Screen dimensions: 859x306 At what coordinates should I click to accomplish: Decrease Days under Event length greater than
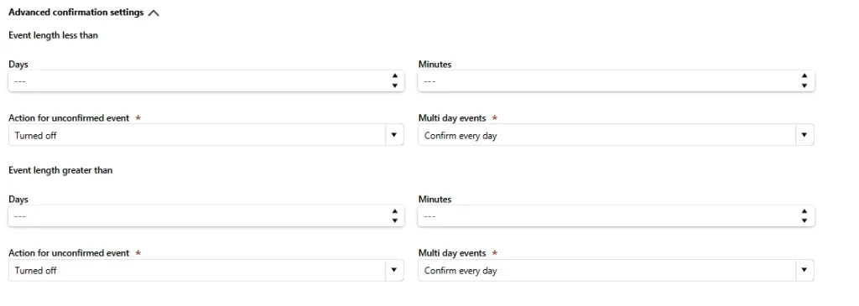click(x=394, y=221)
